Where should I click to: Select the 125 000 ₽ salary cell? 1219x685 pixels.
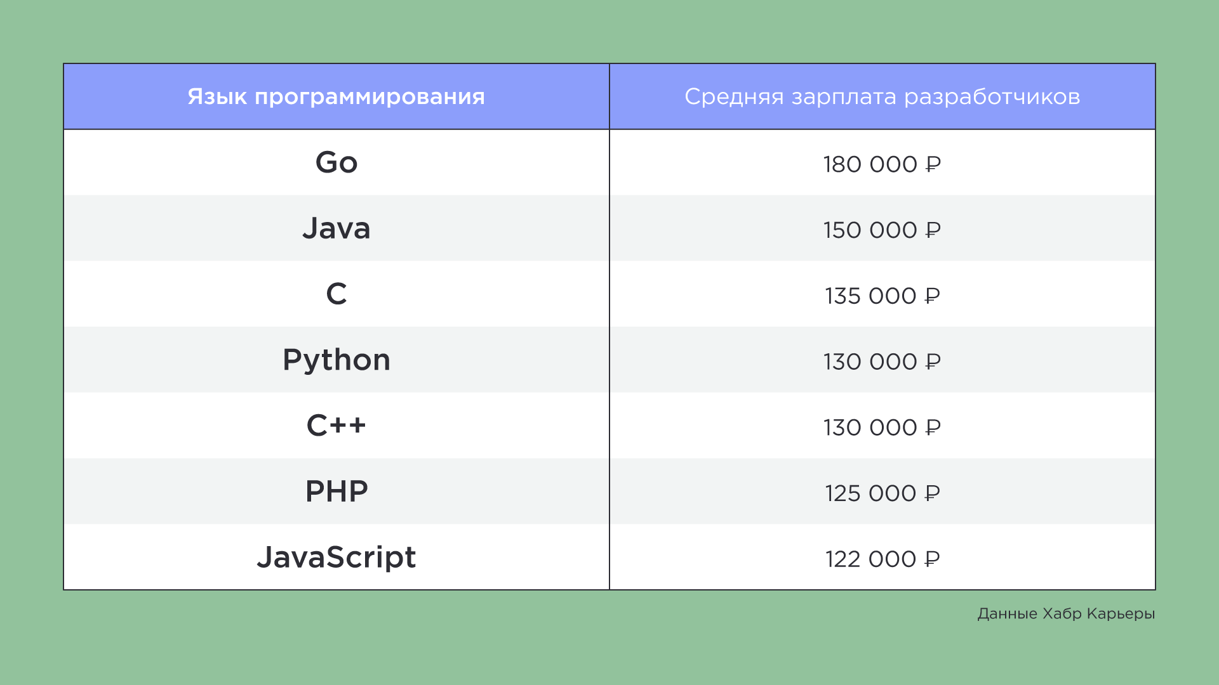(881, 493)
